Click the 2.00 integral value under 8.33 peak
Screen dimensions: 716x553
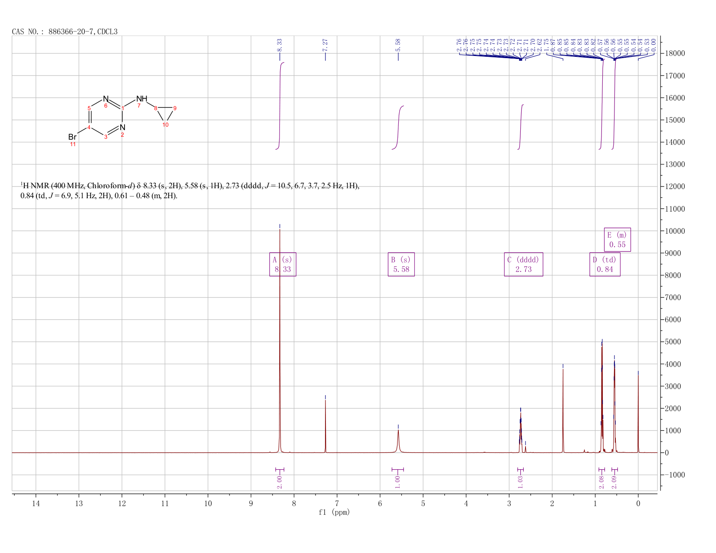279,482
